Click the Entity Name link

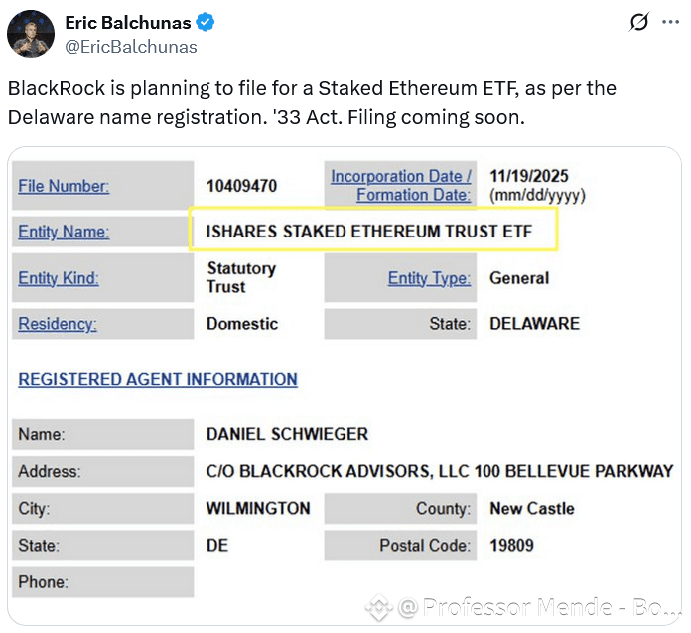(64, 232)
